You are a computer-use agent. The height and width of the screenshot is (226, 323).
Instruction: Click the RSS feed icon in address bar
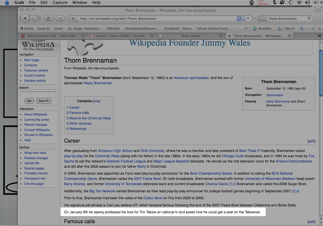pos(239,19)
